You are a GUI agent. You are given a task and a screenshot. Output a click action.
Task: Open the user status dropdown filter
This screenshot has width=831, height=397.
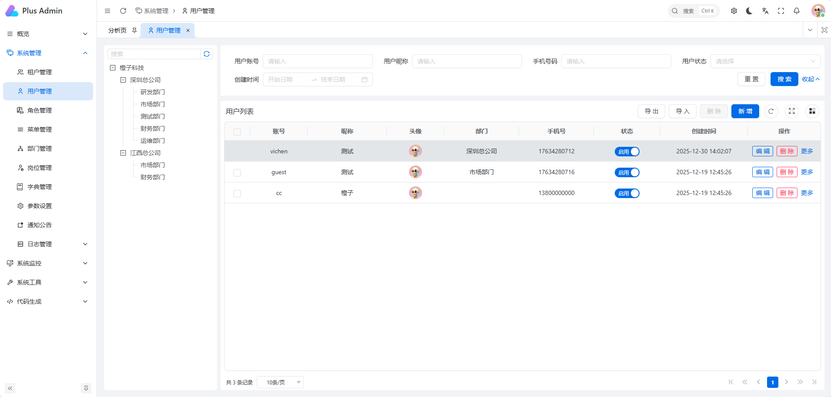click(765, 61)
